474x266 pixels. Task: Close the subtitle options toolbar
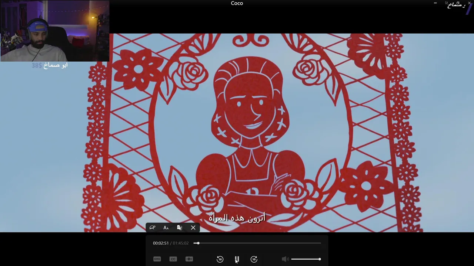coord(193,228)
